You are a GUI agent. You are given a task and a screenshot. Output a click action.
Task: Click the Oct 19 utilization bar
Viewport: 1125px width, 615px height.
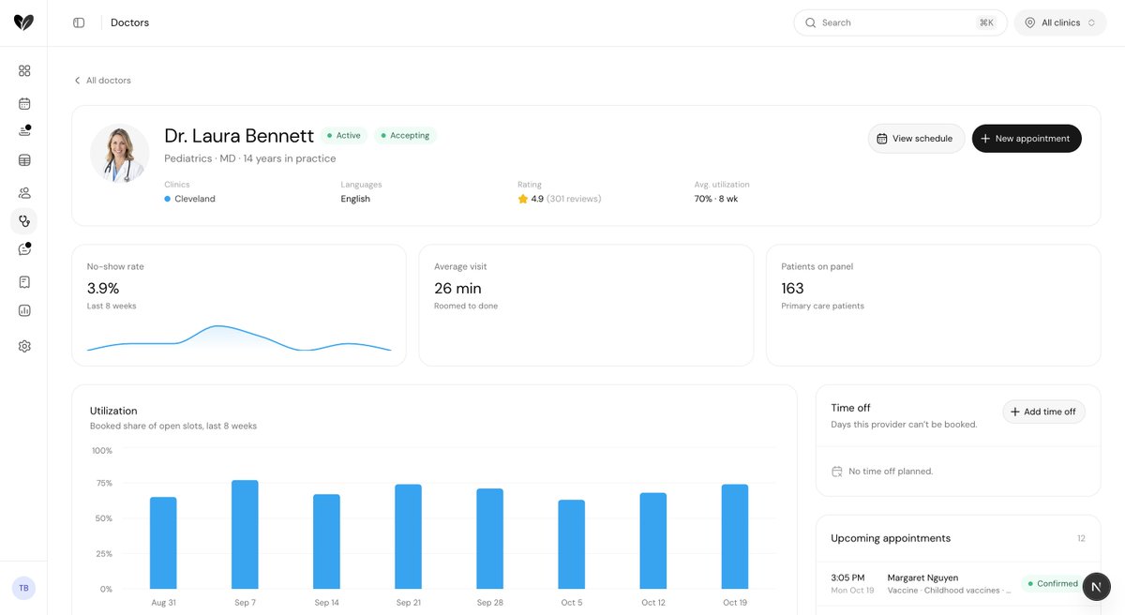point(735,536)
